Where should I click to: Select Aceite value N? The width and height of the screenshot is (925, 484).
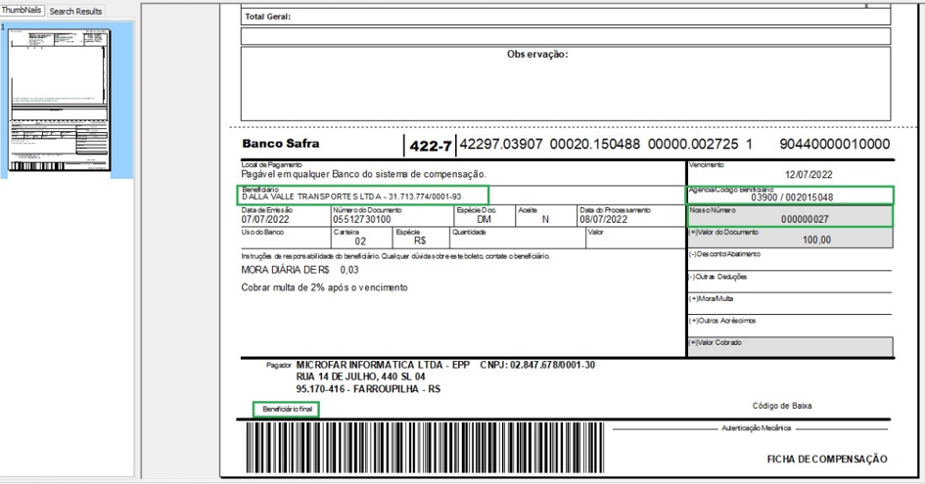point(545,219)
